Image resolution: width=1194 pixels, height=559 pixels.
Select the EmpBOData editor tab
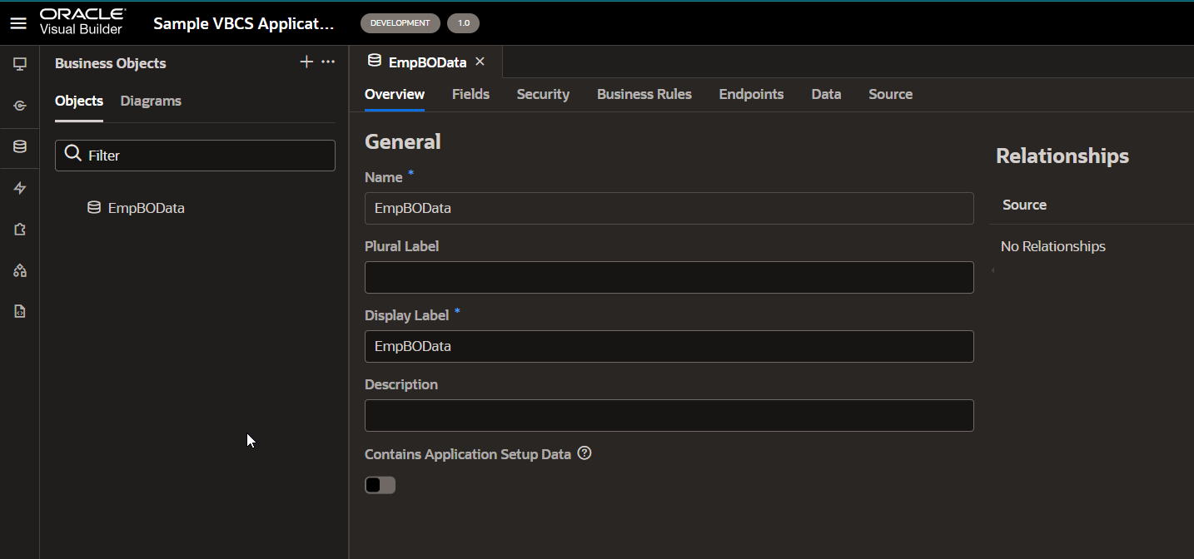[x=426, y=62]
